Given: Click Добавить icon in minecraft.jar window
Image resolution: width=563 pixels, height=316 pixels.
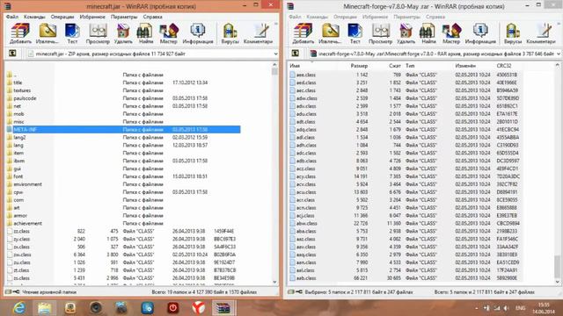Looking at the screenshot, I should point(20,33).
